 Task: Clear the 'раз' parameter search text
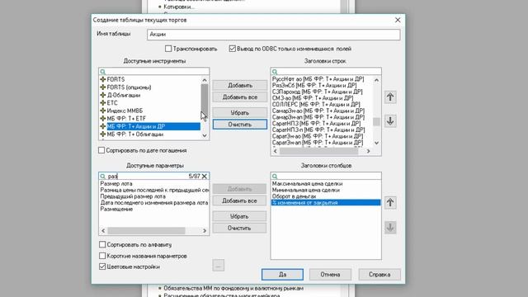tap(205, 176)
